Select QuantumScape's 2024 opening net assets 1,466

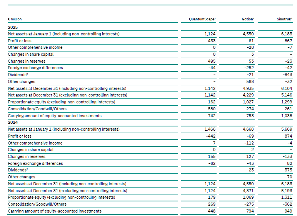210,129
